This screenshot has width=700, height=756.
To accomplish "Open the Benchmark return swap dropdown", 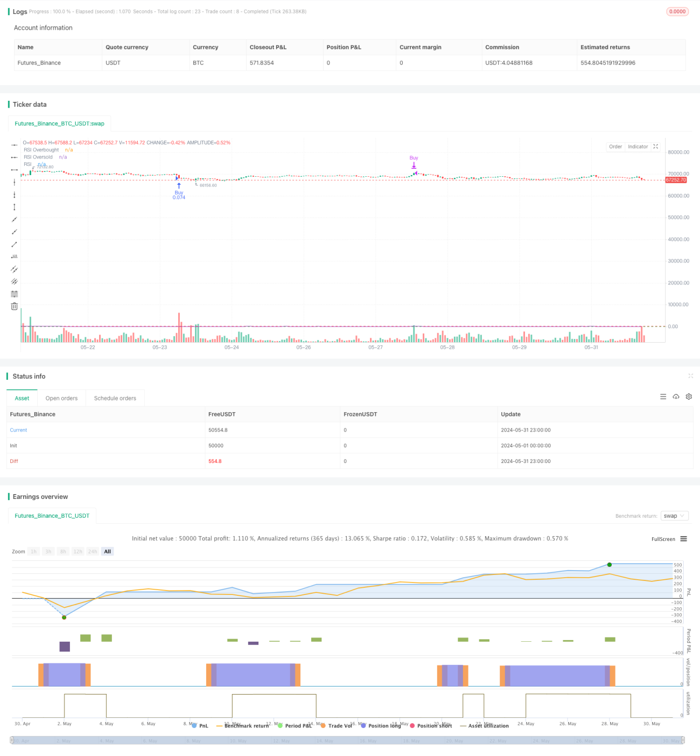I will point(675,516).
